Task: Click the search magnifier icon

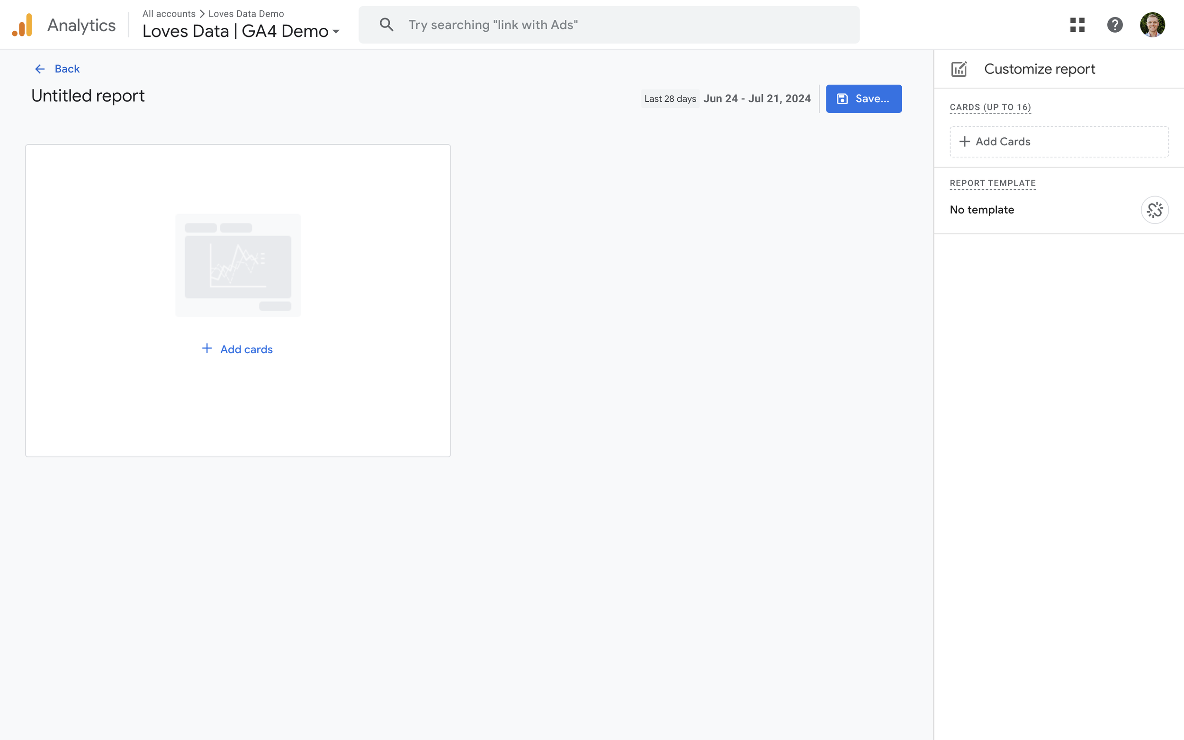Action: click(386, 25)
